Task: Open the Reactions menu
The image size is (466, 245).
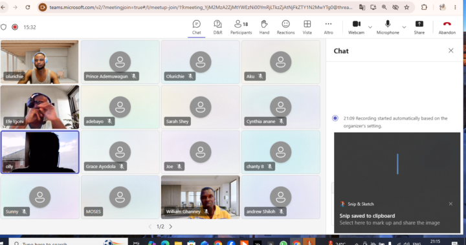Action: coord(285,27)
